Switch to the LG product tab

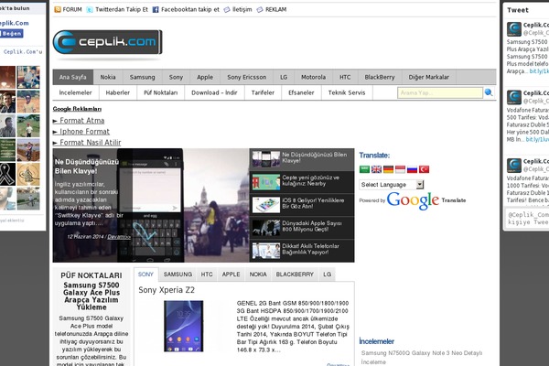[327, 274]
